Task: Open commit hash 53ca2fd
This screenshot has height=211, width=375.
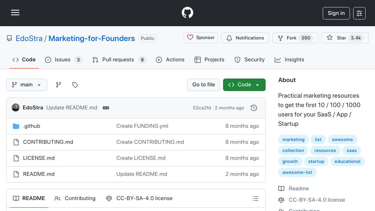Action: [202, 108]
